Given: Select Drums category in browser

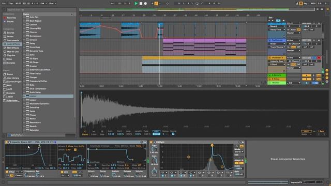Looking at the screenshot, I should (x=10, y=37).
